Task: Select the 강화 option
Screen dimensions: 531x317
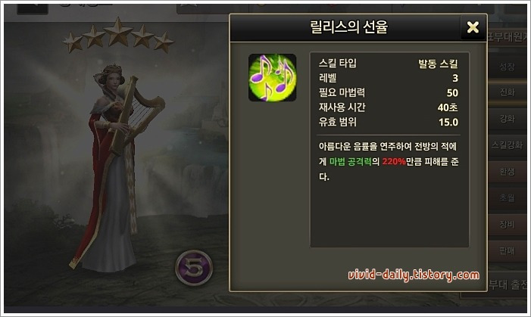Action: click(x=507, y=119)
